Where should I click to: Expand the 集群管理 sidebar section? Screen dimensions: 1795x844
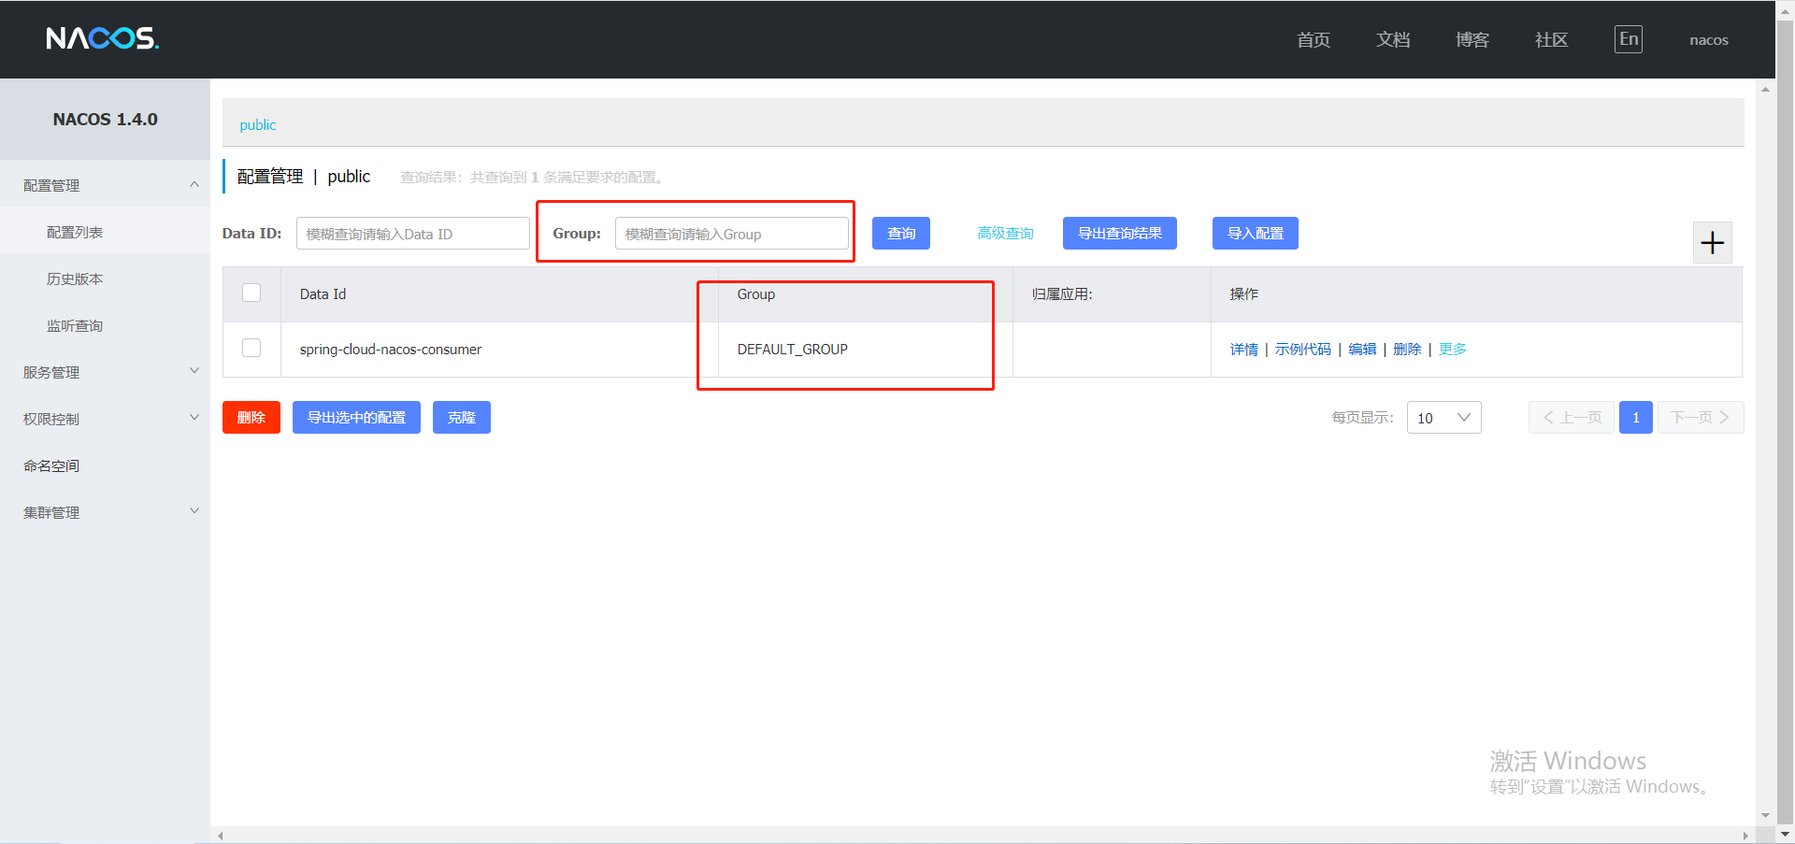click(105, 512)
